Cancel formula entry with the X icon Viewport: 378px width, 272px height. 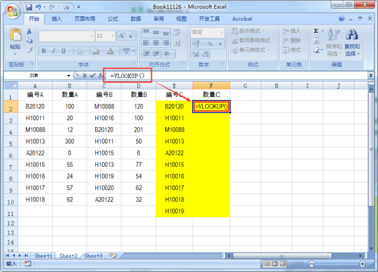tap(84, 76)
